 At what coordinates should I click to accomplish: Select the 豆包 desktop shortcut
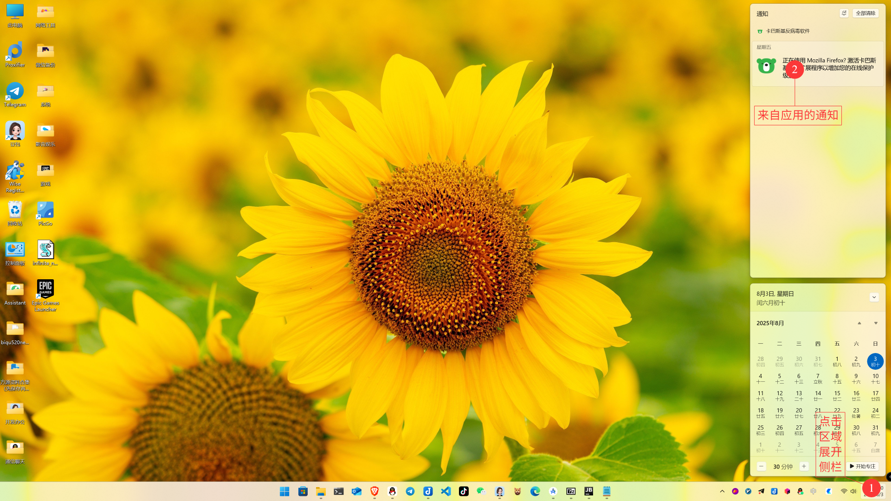point(15,134)
